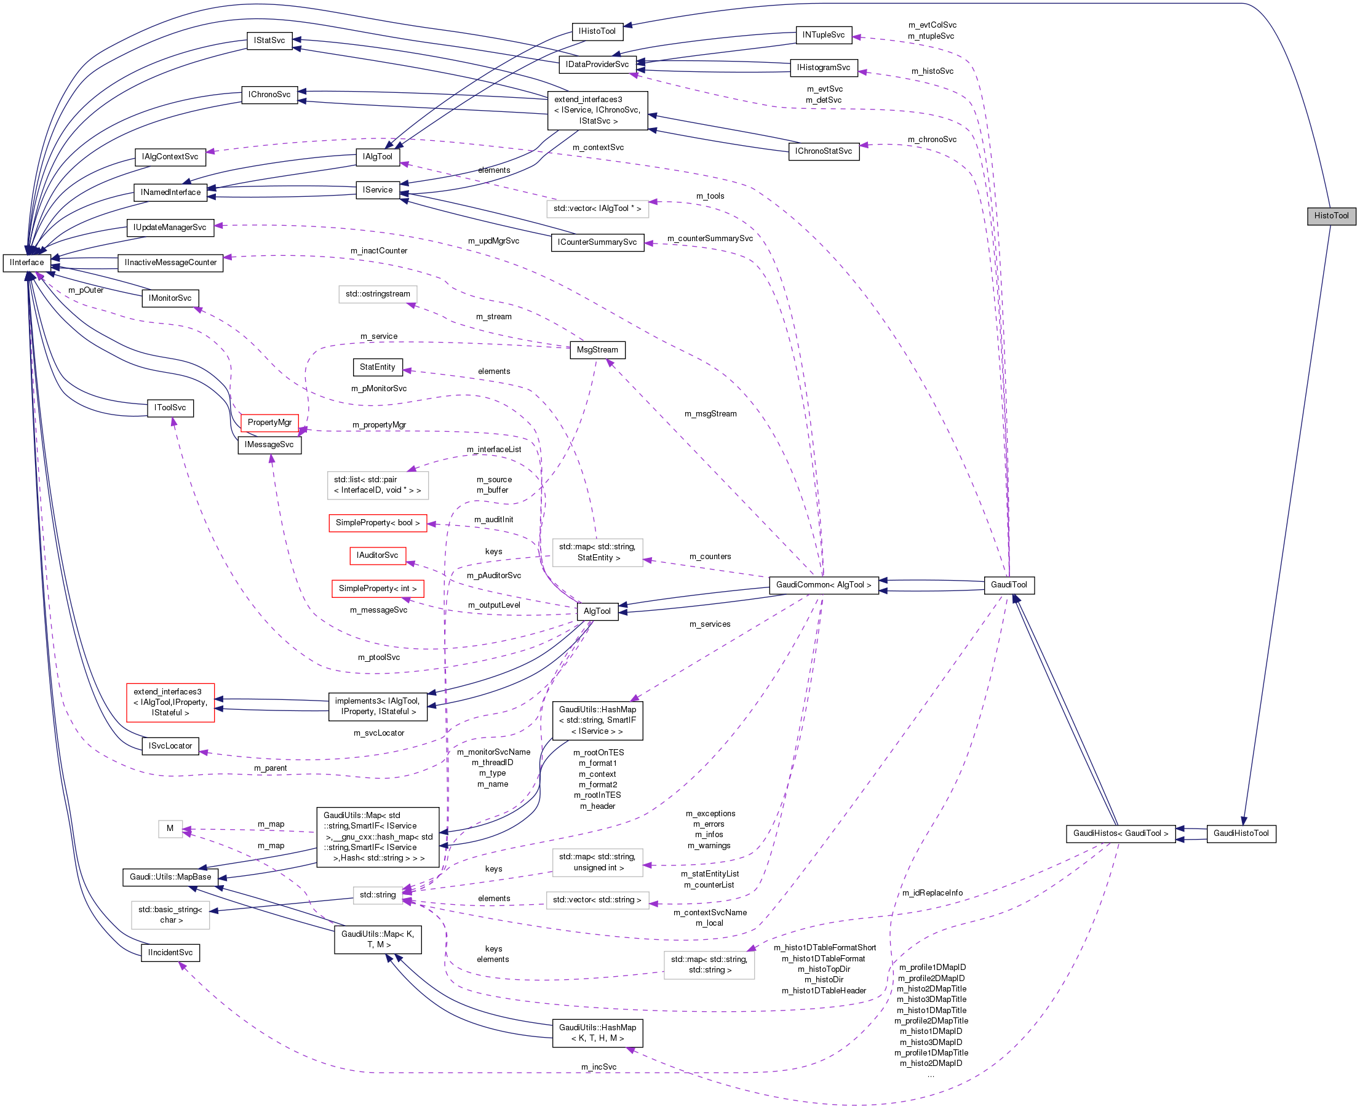The height and width of the screenshot is (1109, 1360).
Task: Open the IInterface base class node
Action: coord(27,263)
